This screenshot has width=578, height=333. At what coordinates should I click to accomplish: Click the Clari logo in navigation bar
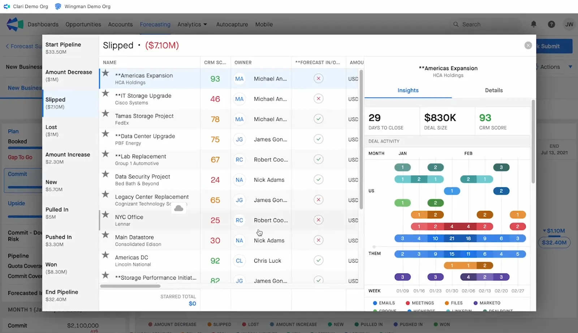coord(15,24)
